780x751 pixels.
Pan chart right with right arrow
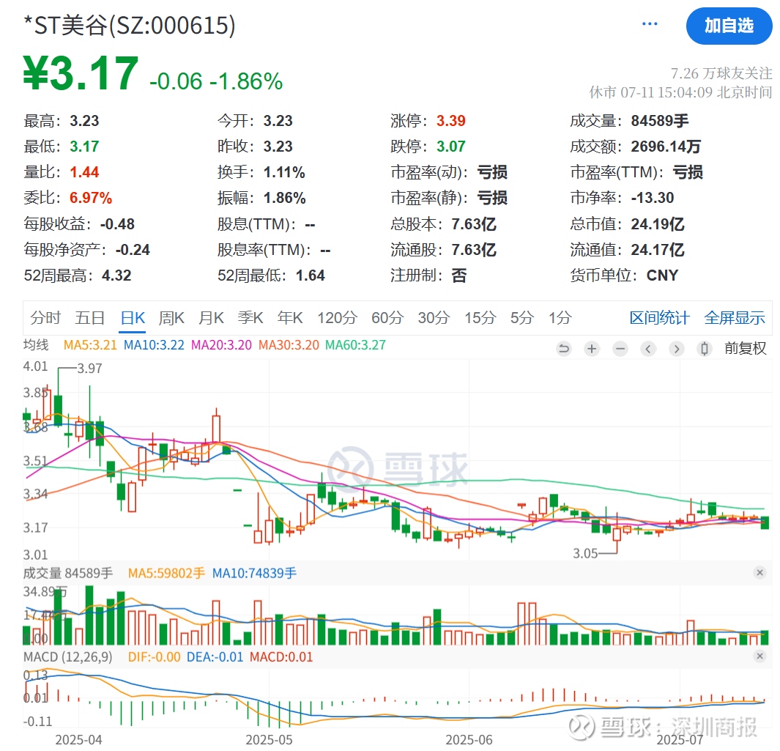[676, 348]
